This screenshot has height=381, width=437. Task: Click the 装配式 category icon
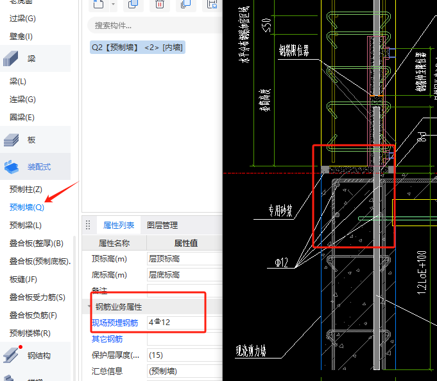coord(11,166)
